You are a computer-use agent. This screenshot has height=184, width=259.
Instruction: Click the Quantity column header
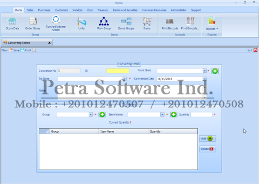coord(173,131)
